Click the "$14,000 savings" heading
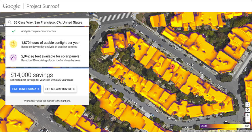Viewport: 252px width, 132px height. (x=32, y=75)
